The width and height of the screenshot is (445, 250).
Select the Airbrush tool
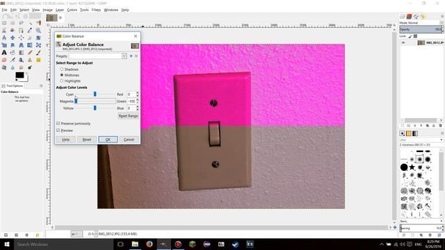click(13, 60)
